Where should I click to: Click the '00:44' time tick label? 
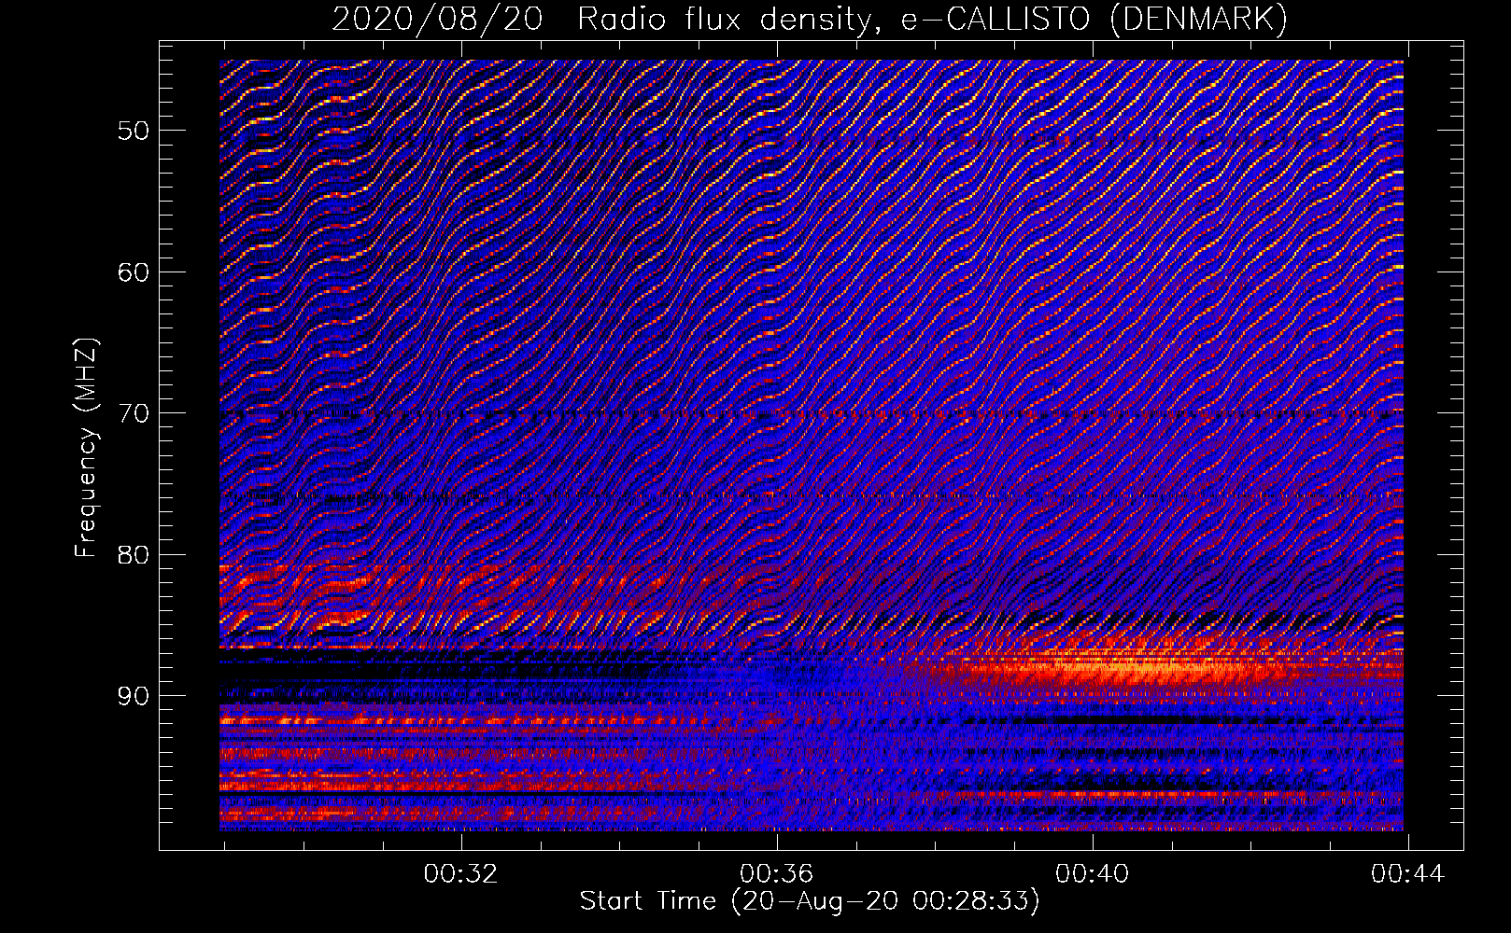pyautogui.click(x=1407, y=874)
